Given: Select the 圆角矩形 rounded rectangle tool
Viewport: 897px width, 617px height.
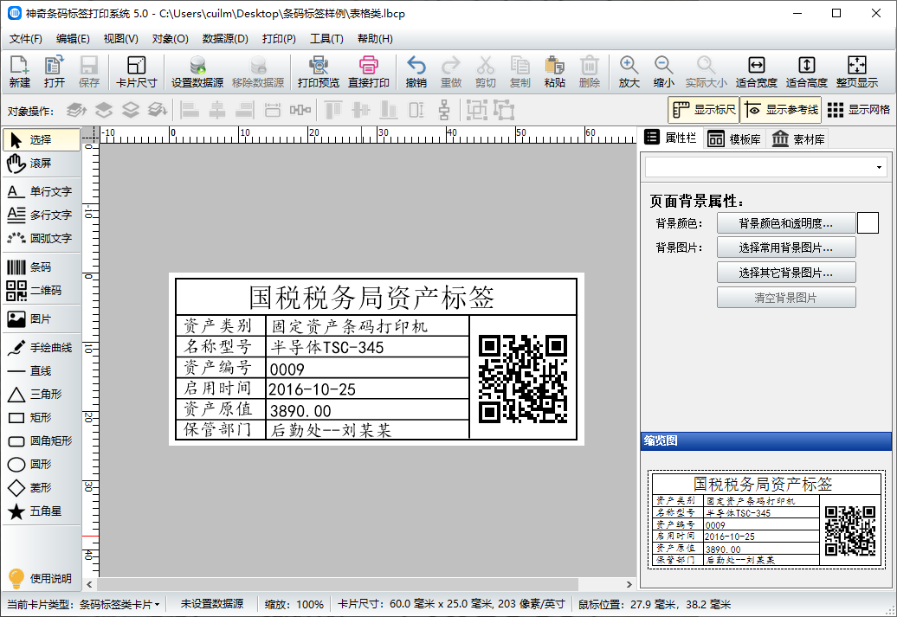Looking at the screenshot, I should click(x=42, y=441).
